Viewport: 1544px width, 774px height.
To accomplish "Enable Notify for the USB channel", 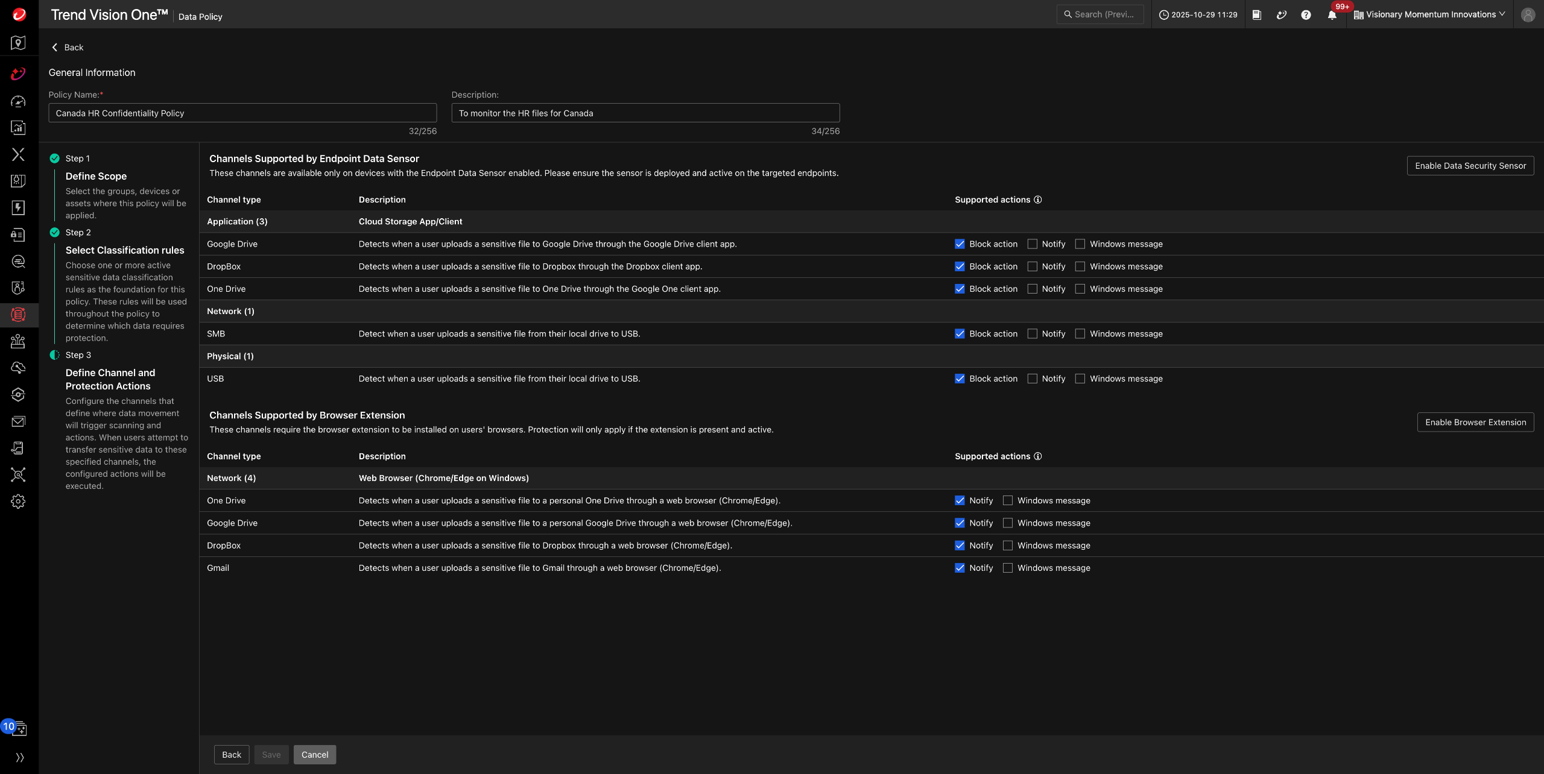I will tap(1033, 379).
